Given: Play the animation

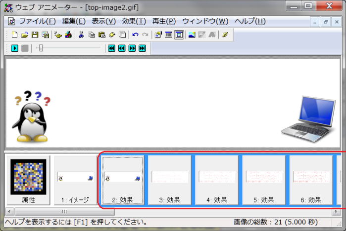Looking at the screenshot, I should click(x=14, y=48).
